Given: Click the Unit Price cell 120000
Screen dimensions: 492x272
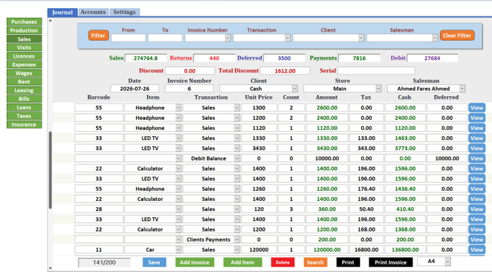Looking at the screenshot, I should pos(259,250).
